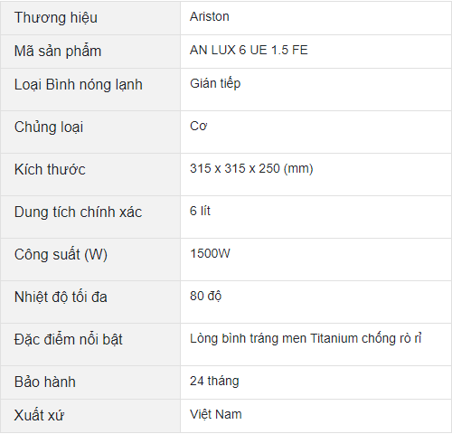Click 'Loại Bình nóng lạnh' label
The height and width of the screenshot is (434, 452).
78,84
